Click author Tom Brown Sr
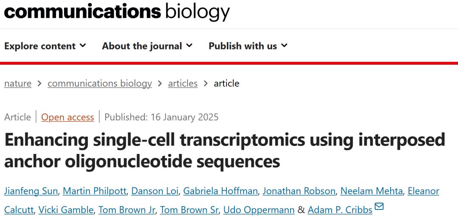Image resolution: width=458 pixels, height=220 pixels. point(189,210)
